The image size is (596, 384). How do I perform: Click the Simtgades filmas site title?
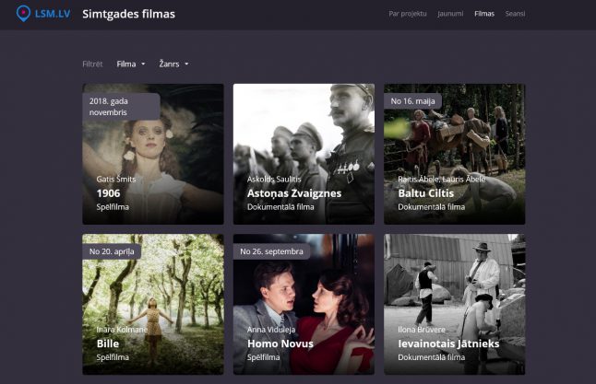click(128, 15)
